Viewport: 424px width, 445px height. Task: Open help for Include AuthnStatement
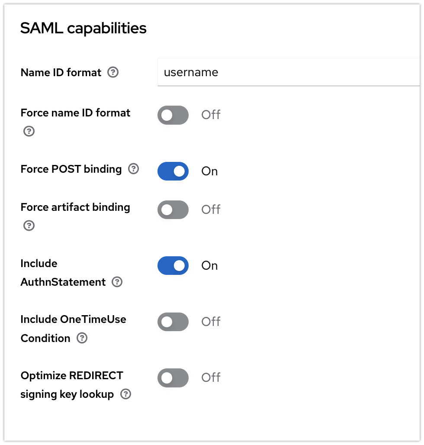(117, 282)
